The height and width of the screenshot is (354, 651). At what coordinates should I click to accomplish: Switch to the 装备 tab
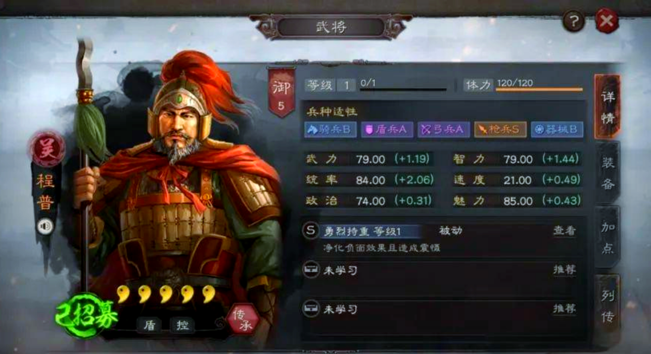[x=607, y=173]
